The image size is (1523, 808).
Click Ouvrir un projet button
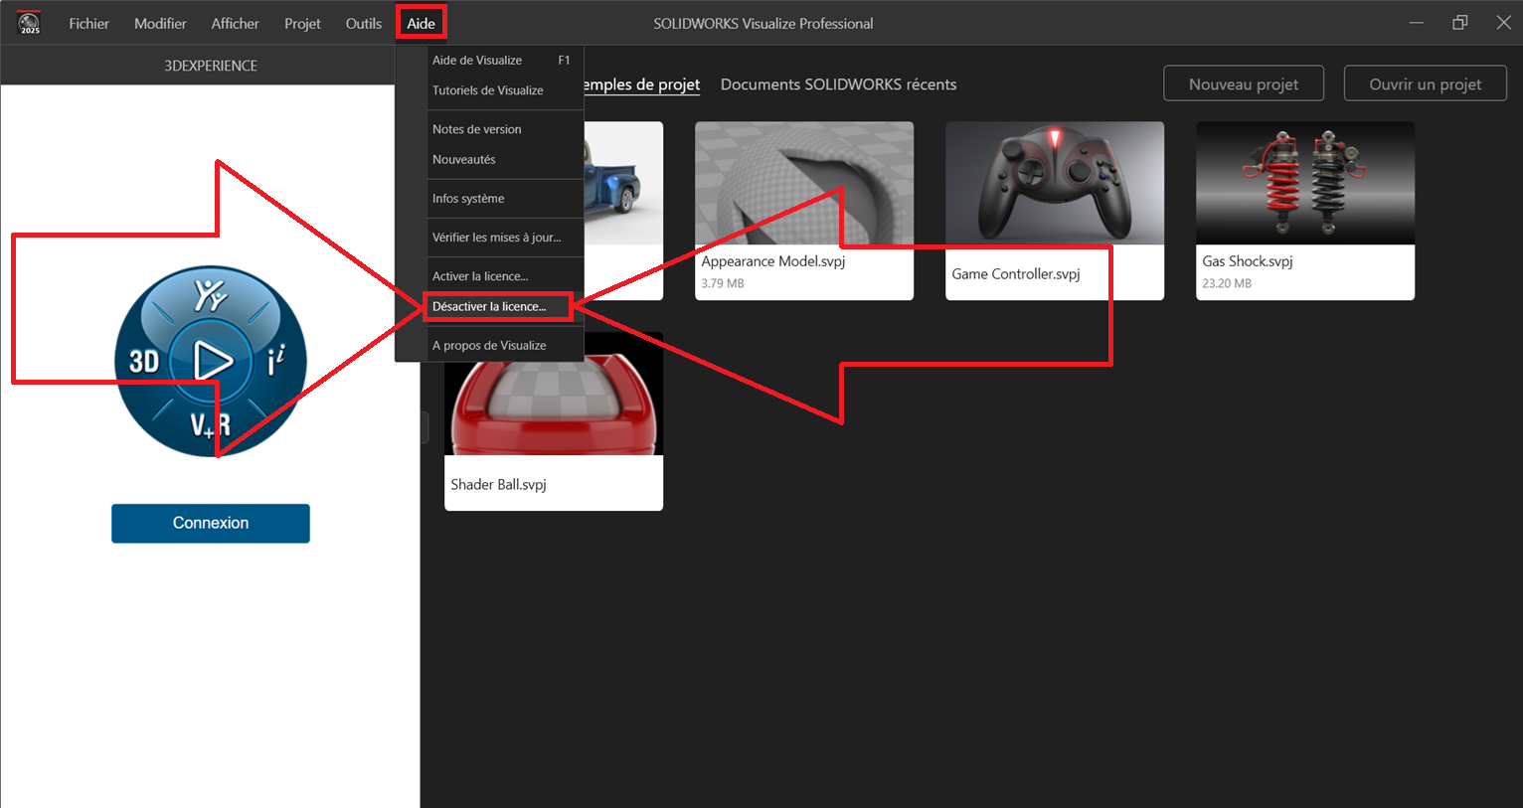tap(1426, 83)
